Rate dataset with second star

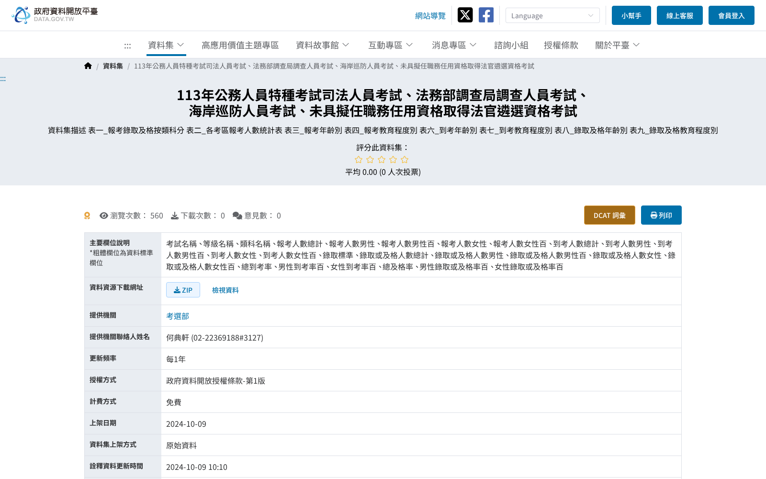tap(370, 160)
